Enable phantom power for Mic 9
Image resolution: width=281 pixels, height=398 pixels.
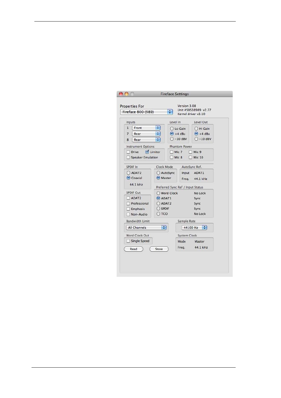[191, 152]
